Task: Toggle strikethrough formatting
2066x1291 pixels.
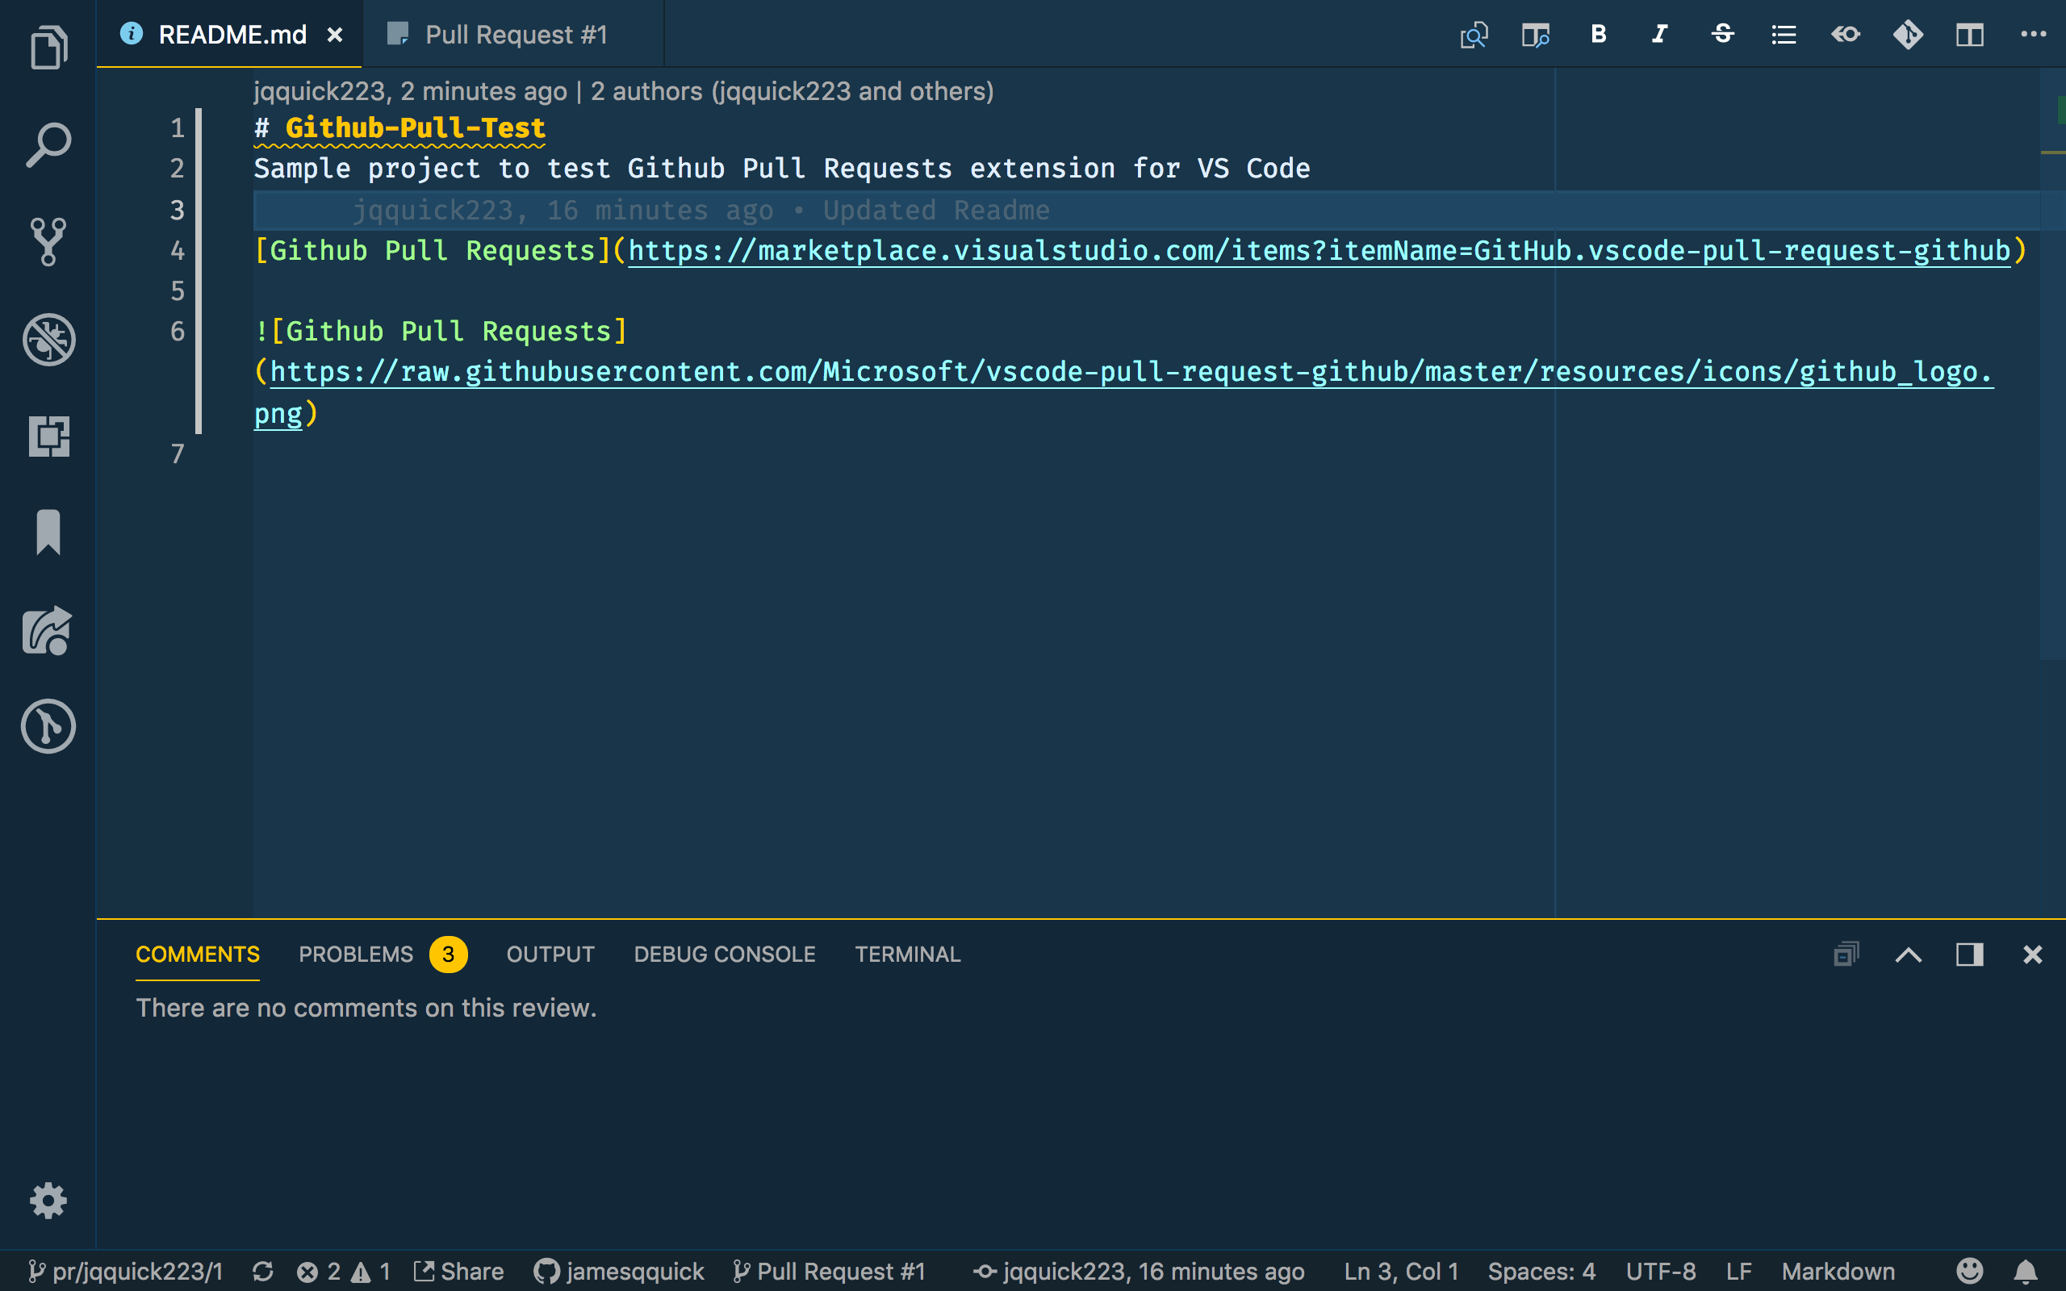Action: pos(1722,34)
